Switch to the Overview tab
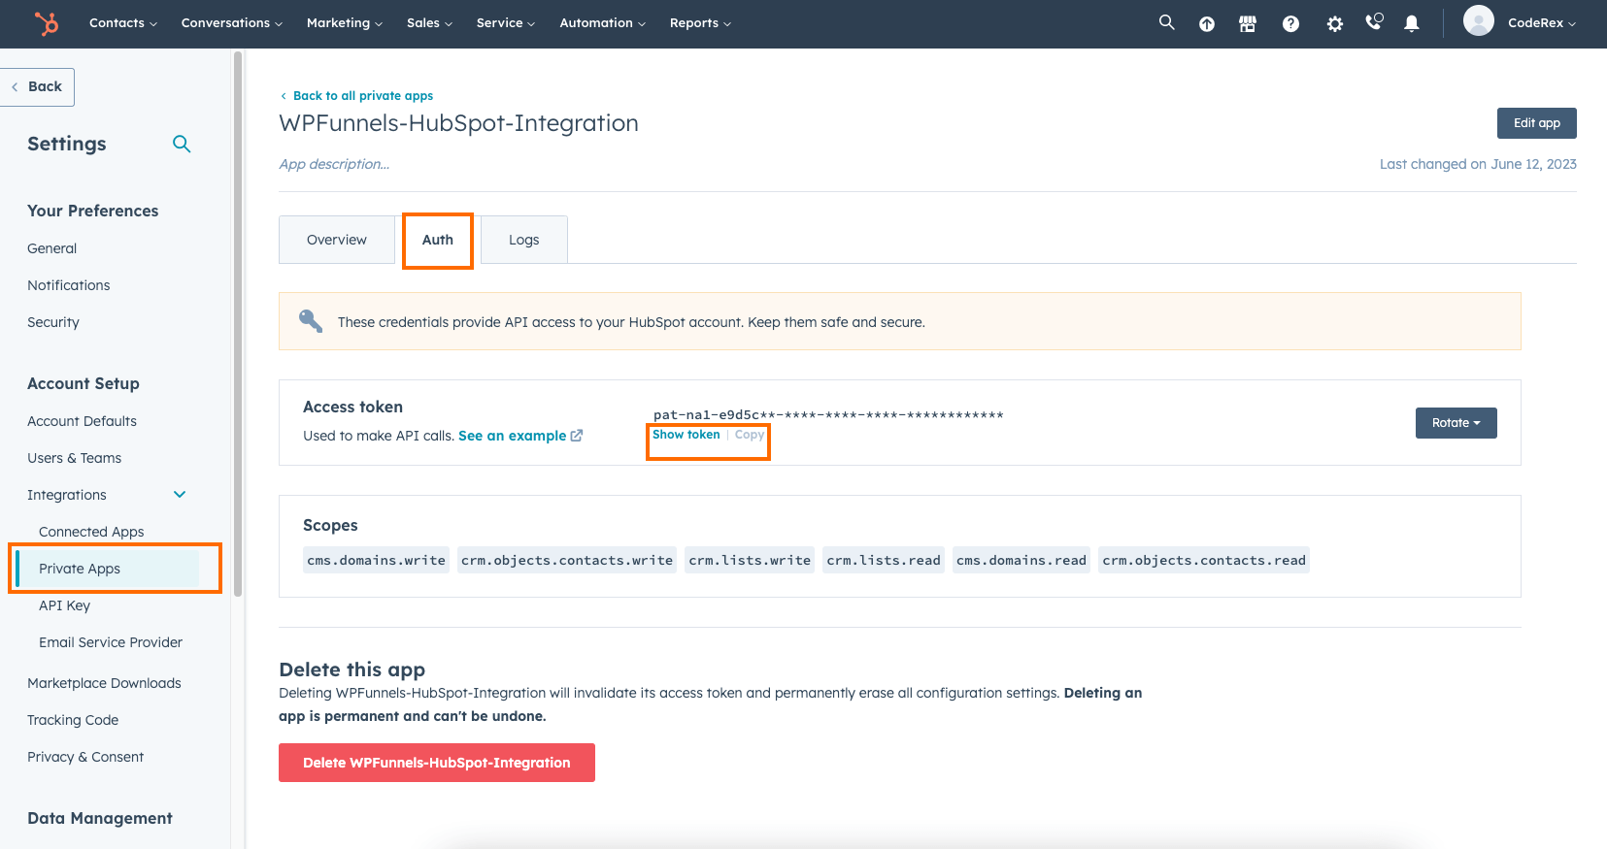The width and height of the screenshot is (1607, 849). (x=337, y=240)
